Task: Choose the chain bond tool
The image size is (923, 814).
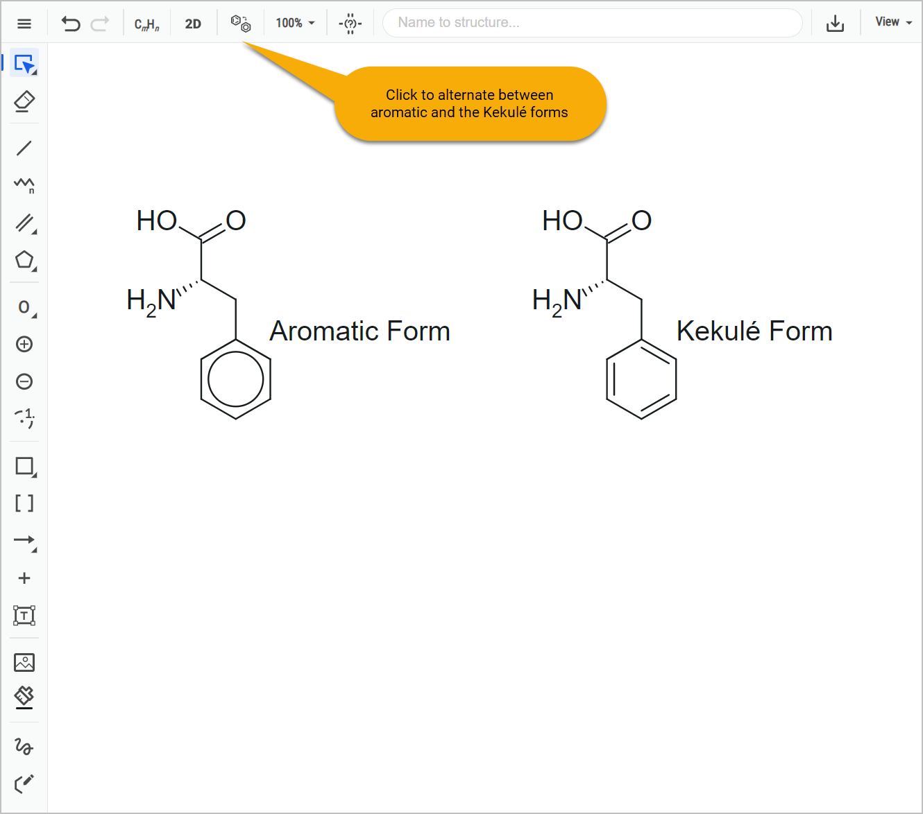Action: click(24, 184)
